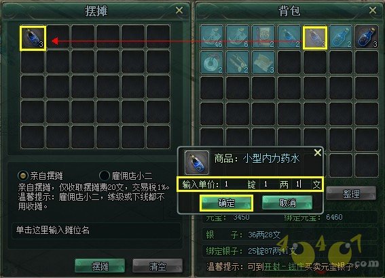
Task: Click the 小型内力药水 product thumbnail
Action: [196, 163]
